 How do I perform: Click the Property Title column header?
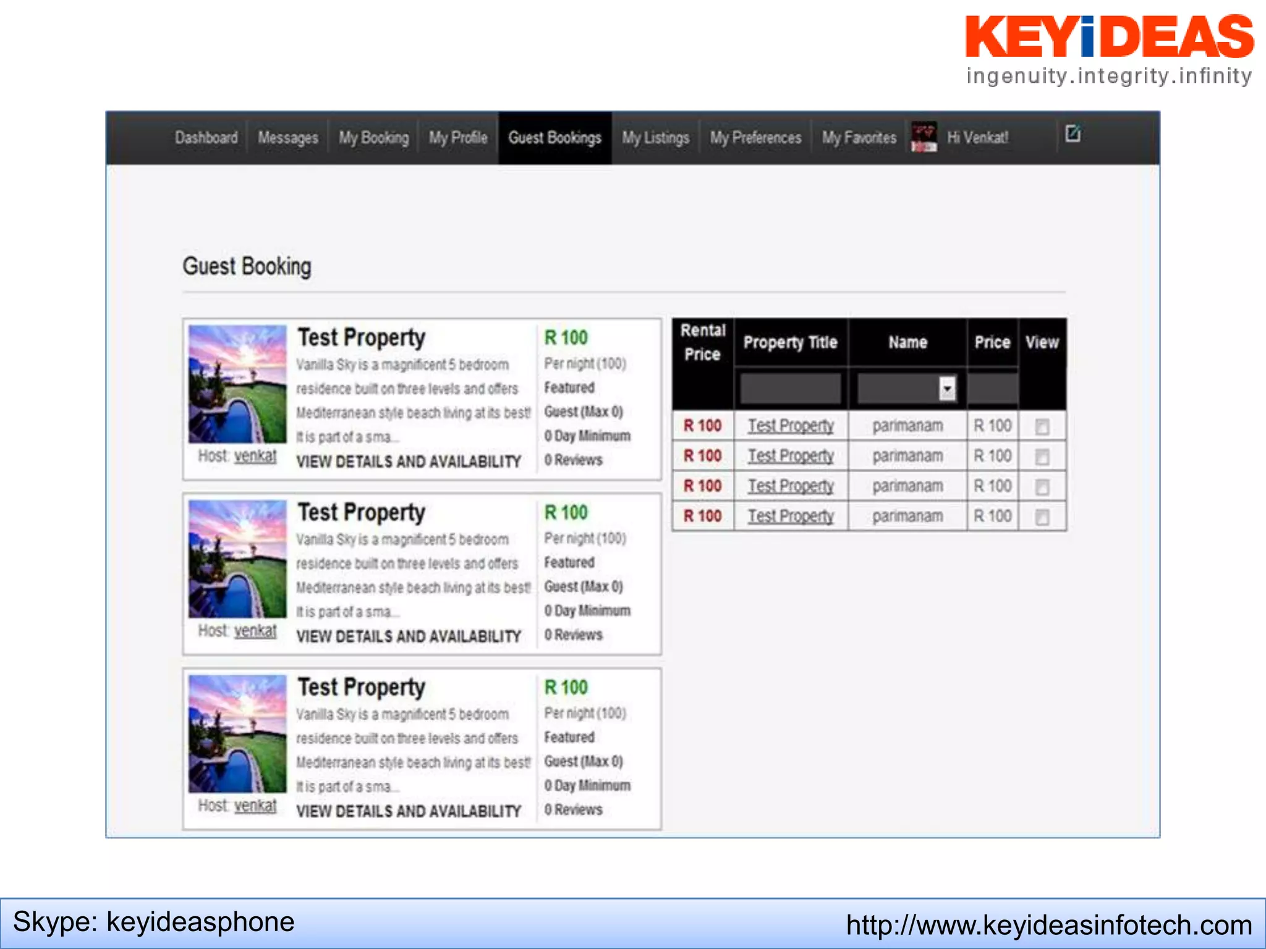790,342
